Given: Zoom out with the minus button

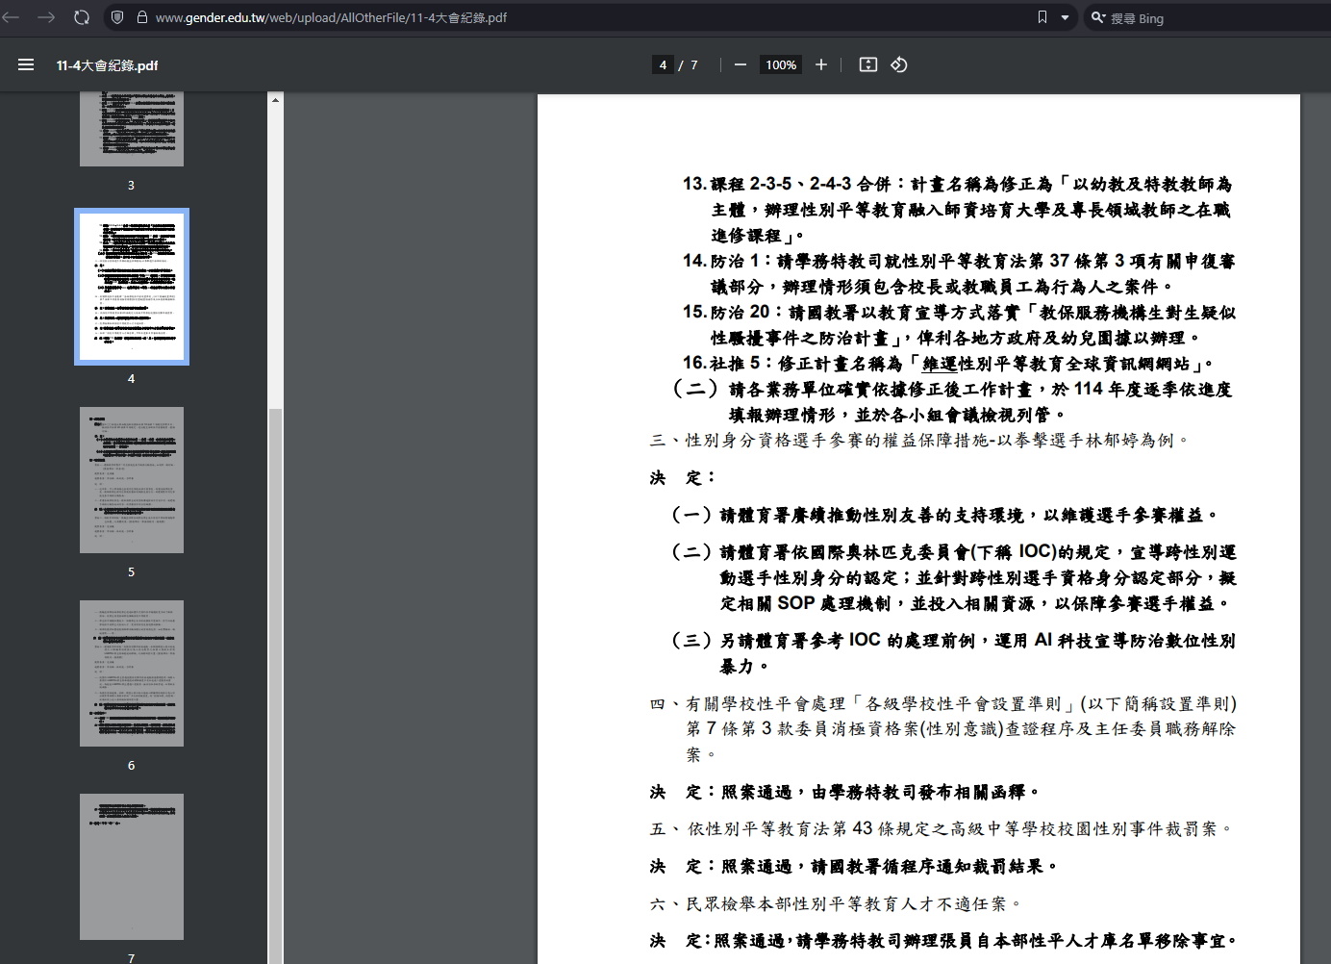Looking at the screenshot, I should click(x=740, y=64).
